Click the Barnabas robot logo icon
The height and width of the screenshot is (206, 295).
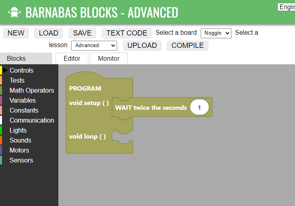(x=14, y=12)
